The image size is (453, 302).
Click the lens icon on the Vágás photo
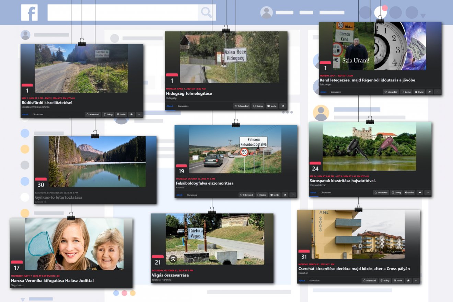(x=173, y=259)
